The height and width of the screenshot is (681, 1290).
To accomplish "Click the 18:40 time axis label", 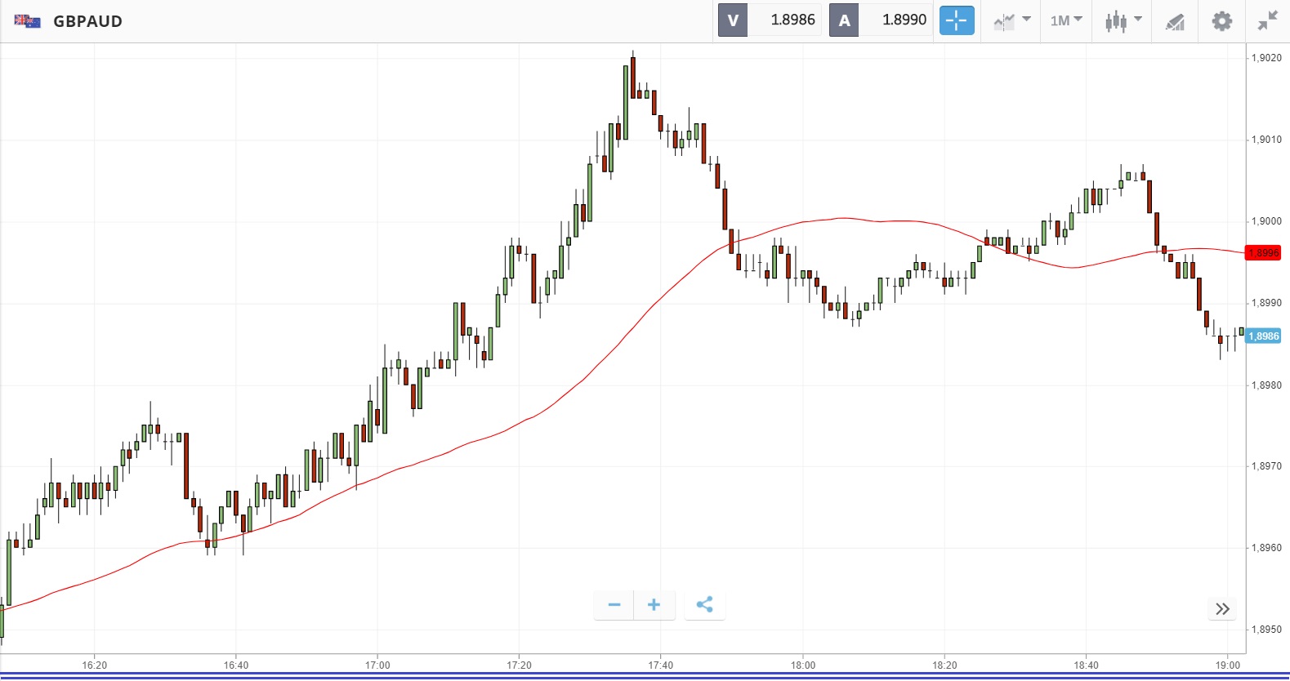I will 1087,665.
